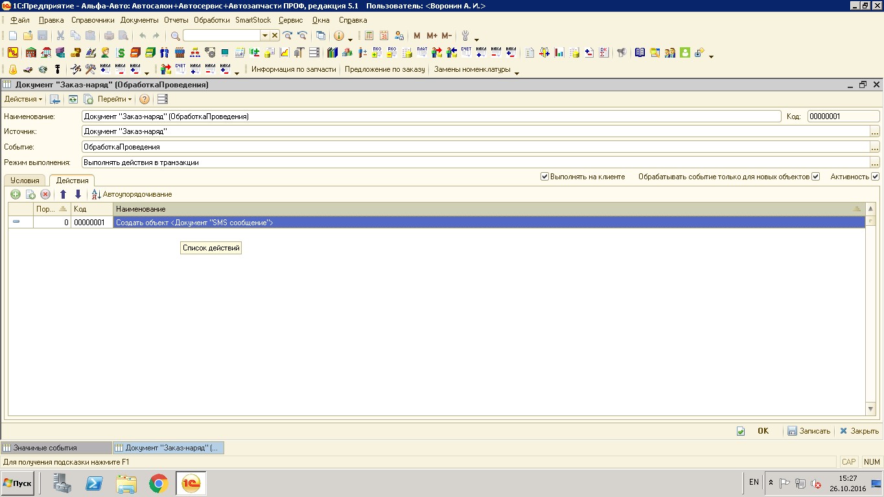Click the Автоупорядочивание button
The image size is (884, 497).
pos(132,194)
